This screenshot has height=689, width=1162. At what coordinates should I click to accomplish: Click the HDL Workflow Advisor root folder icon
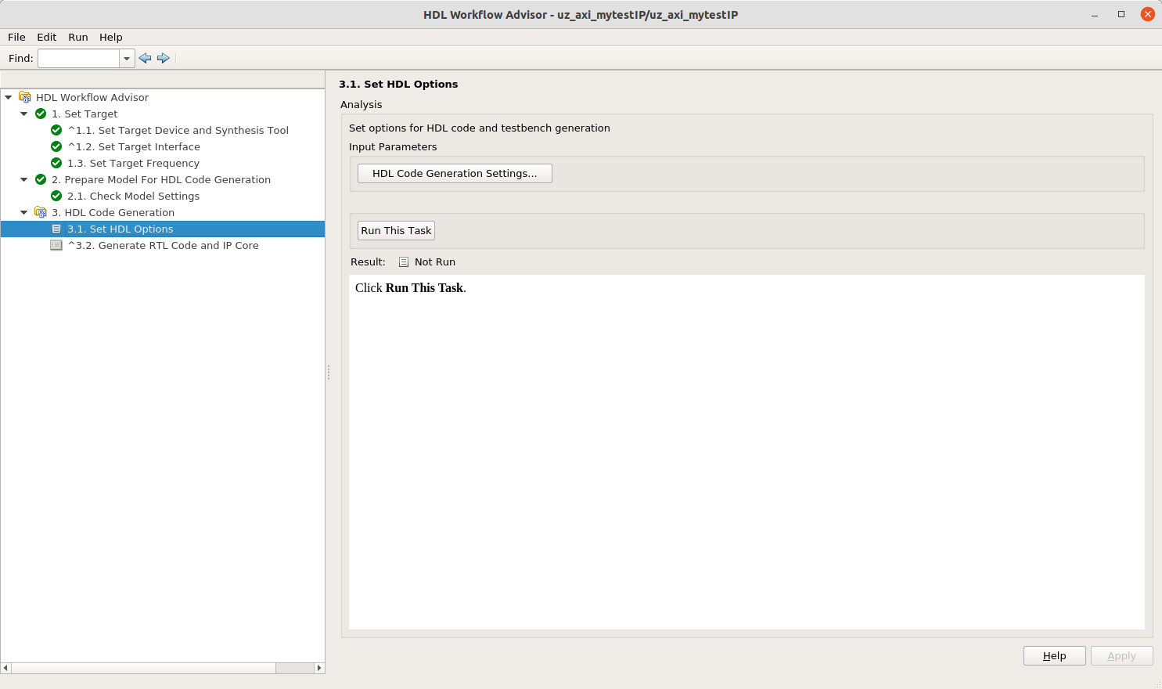(x=25, y=97)
